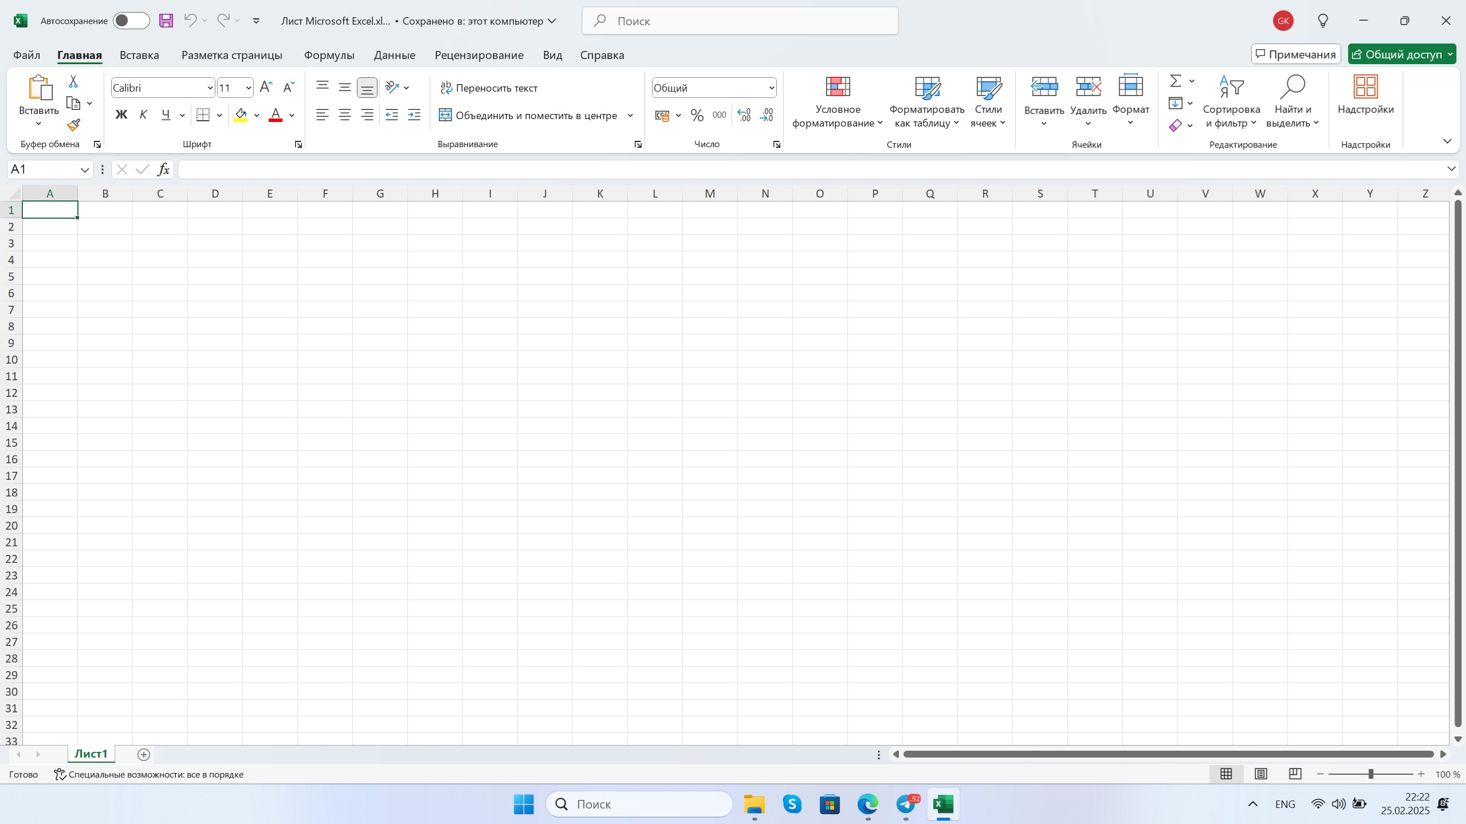Screen dimensions: 1466x824
Task: Click the Percent Style icon
Action: [x=697, y=116]
